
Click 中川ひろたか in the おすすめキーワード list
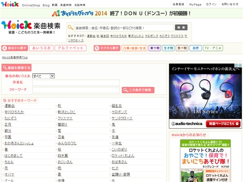coord(14,112)
